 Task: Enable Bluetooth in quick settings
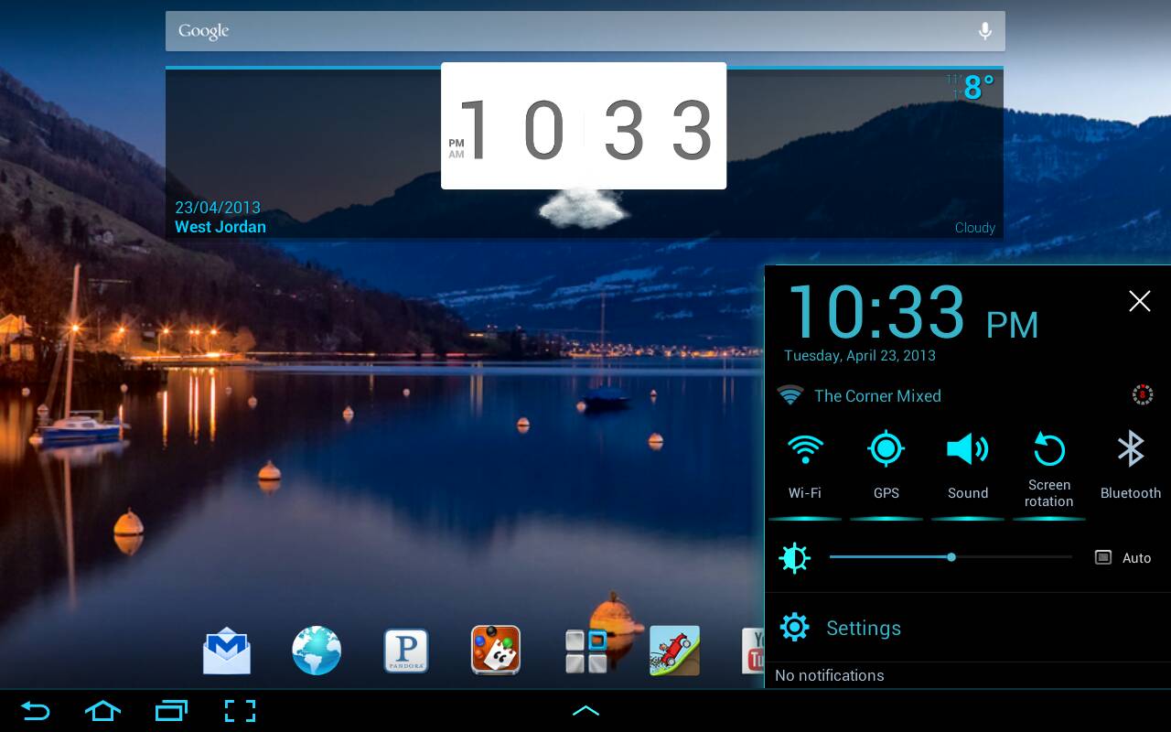pos(1131,467)
